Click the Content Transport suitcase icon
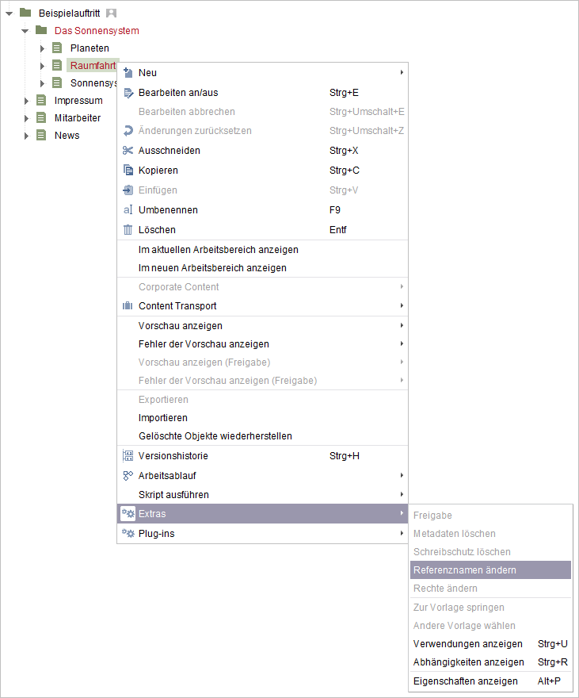 [x=128, y=306]
